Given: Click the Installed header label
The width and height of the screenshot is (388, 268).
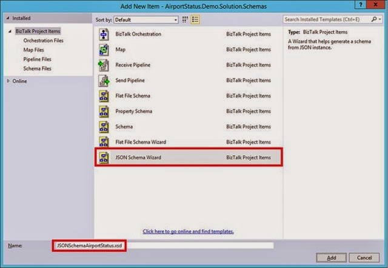Looking at the screenshot, I should pyautogui.click(x=22, y=18).
